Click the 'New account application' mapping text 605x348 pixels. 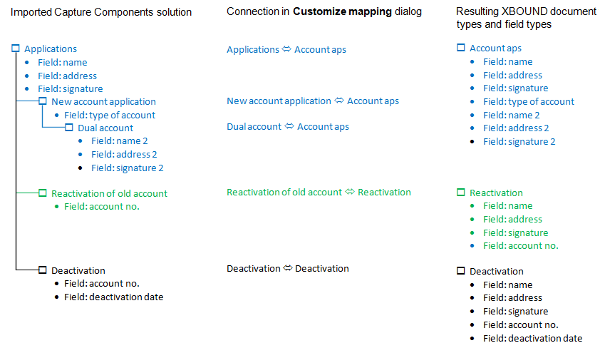click(x=279, y=101)
